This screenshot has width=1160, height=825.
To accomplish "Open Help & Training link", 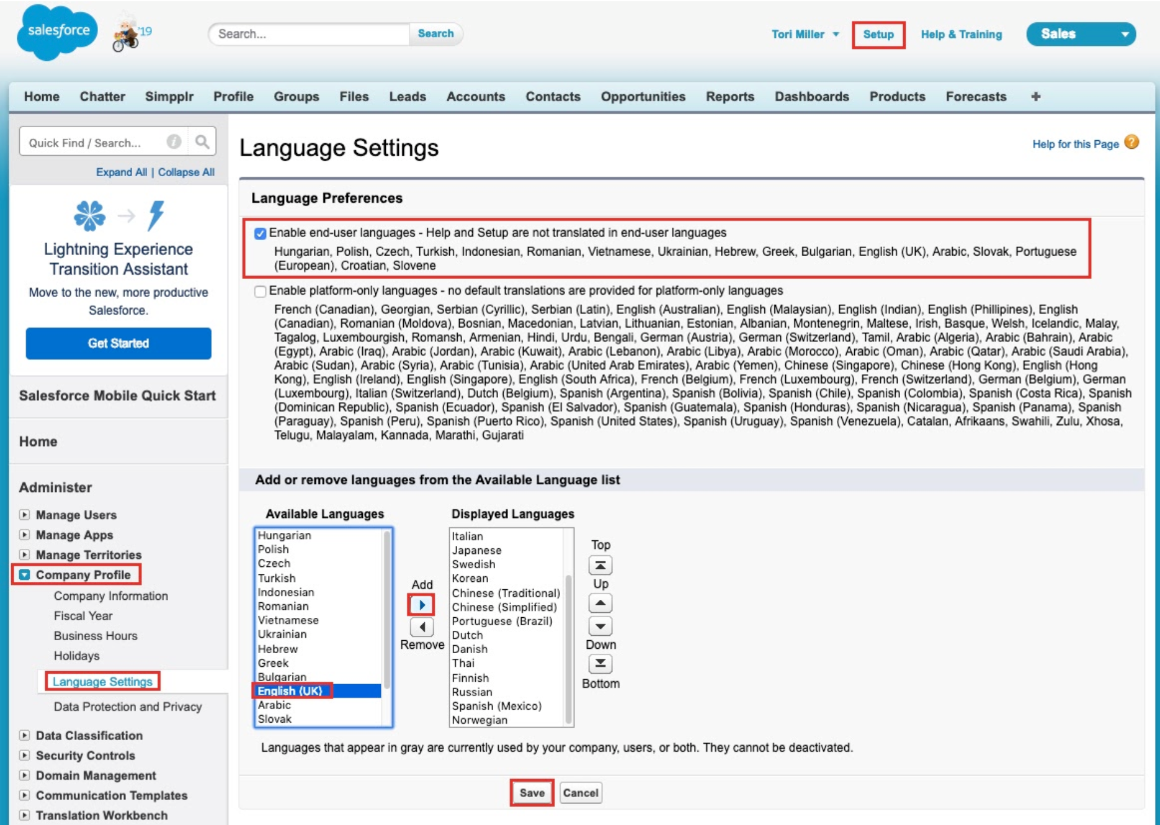I will pos(961,35).
